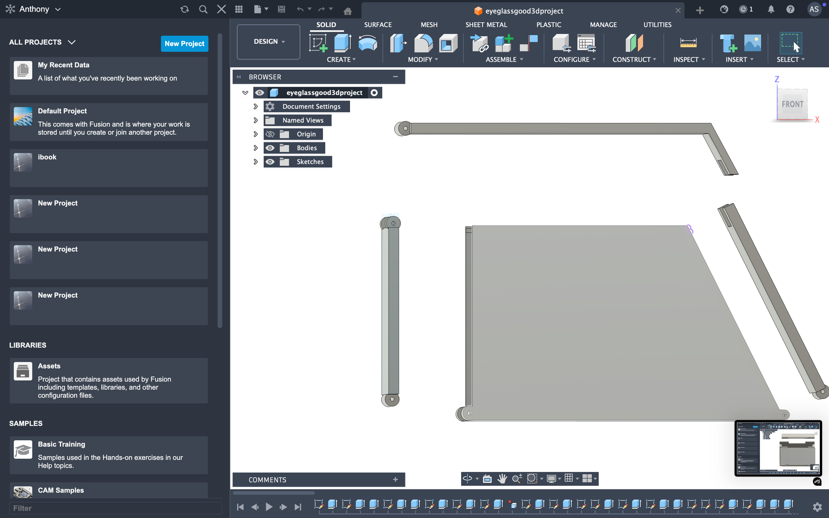This screenshot has width=829, height=518.
Task: Open the Default Project entry
Action: pos(109,122)
